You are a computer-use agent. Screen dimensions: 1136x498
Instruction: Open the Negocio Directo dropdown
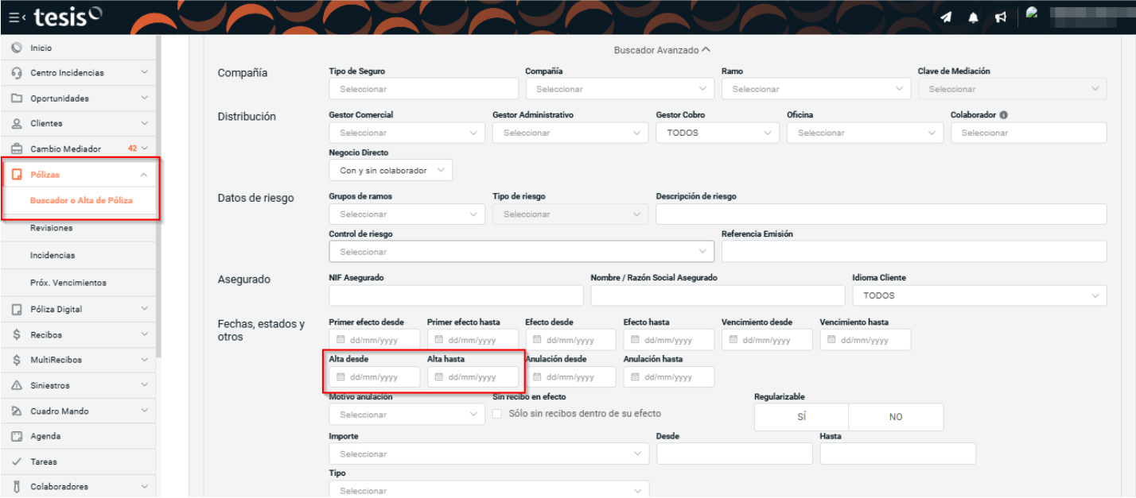tap(390, 171)
